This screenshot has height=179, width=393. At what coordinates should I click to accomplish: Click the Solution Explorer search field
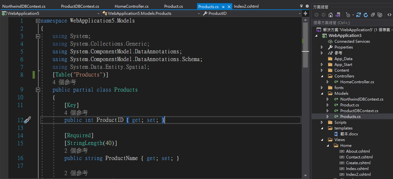click(351, 23)
